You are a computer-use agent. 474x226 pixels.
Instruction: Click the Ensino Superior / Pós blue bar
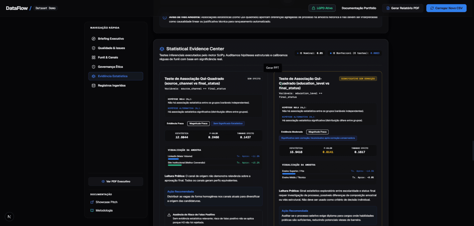pyautogui.click(x=289, y=174)
